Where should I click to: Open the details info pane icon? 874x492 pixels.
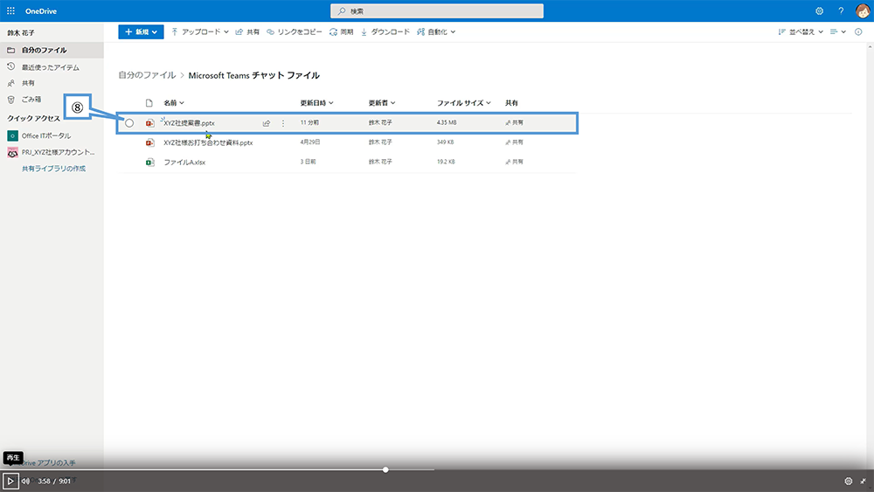tap(858, 31)
